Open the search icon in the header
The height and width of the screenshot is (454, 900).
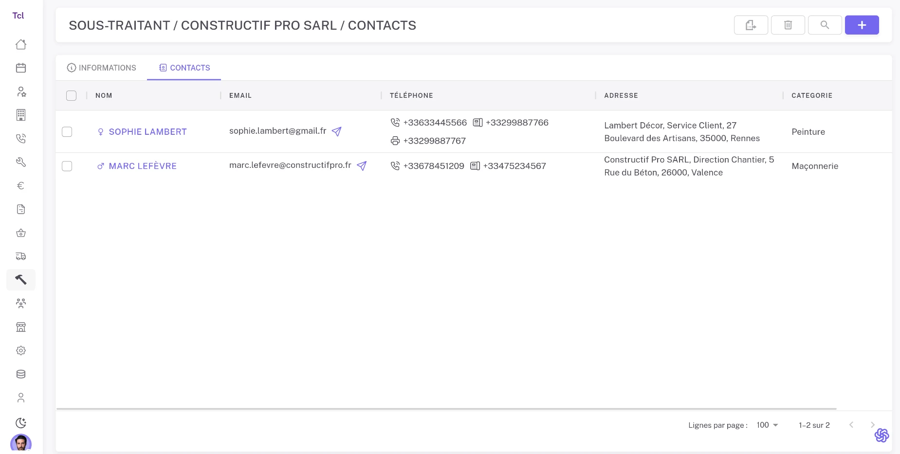(825, 25)
